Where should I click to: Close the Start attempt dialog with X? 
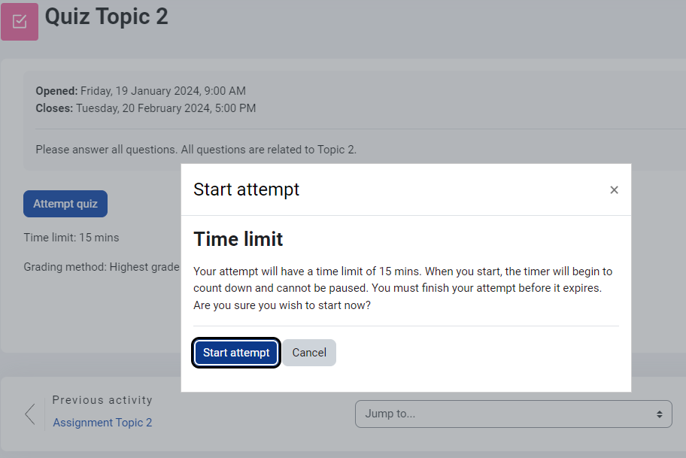pyautogui.click(x=614, y=190)
